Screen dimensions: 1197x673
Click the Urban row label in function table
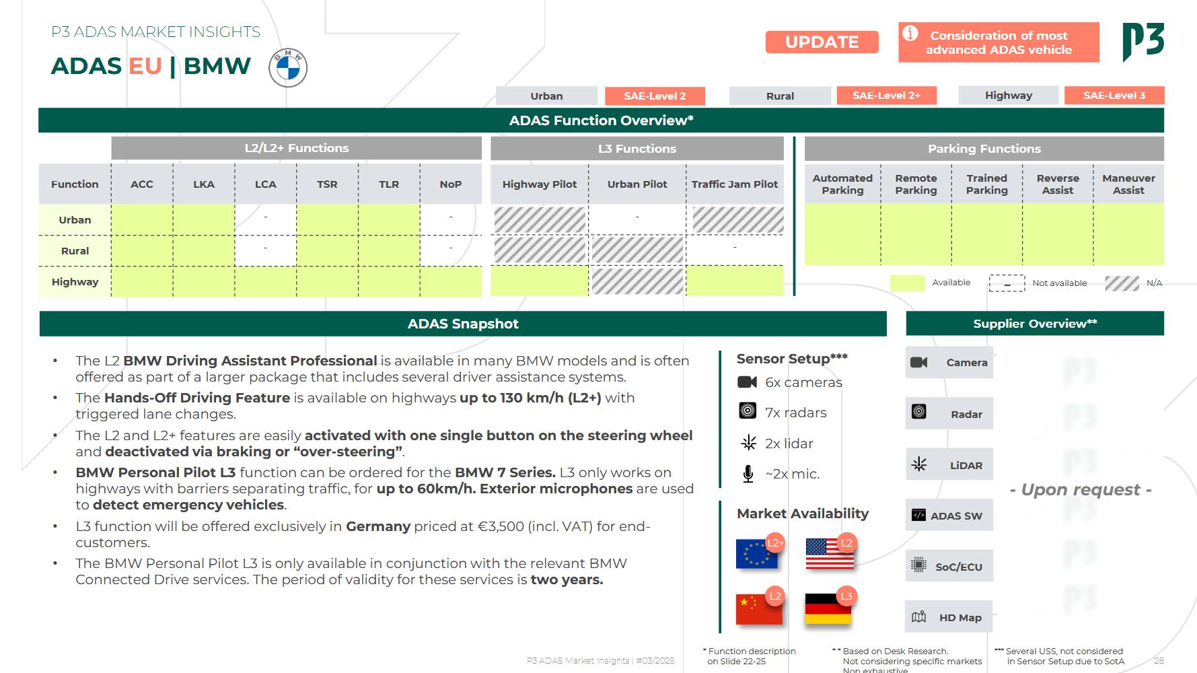75,219
